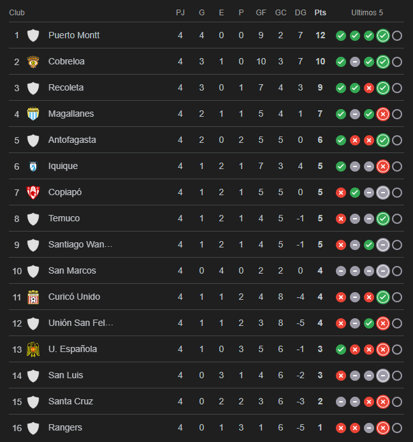Click the U. Española club crest icon
The height and width of the screenshot is (442, 413).
[33, 350]
